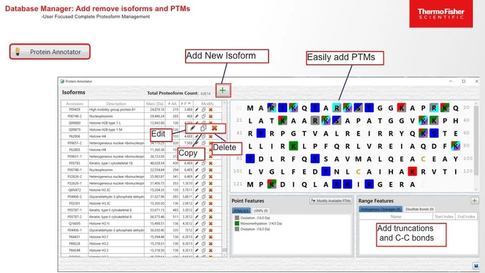This screenshot has height=273, width=485.
Task: Click the green Monomethylation color swatch
Action: pyautogui.click(x=237, y=224)
